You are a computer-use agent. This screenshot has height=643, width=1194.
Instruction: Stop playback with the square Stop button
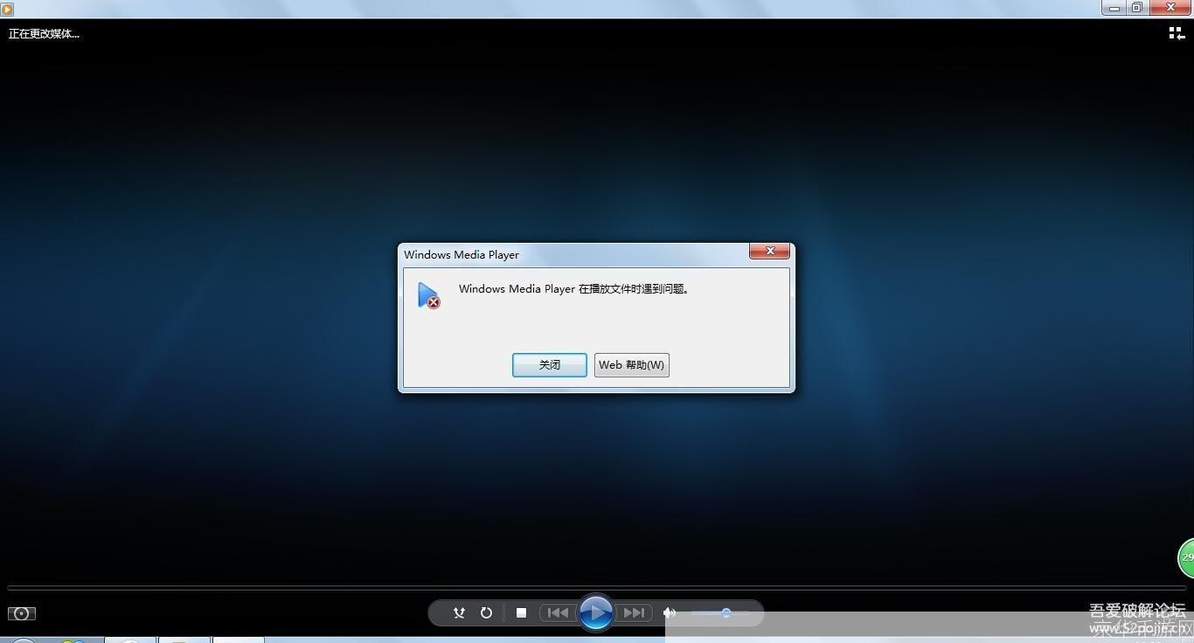tap(521, 613)
